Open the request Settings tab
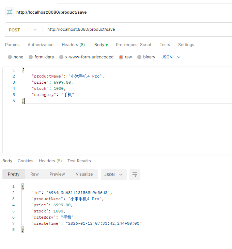232x249 pixels. (186, 45)
